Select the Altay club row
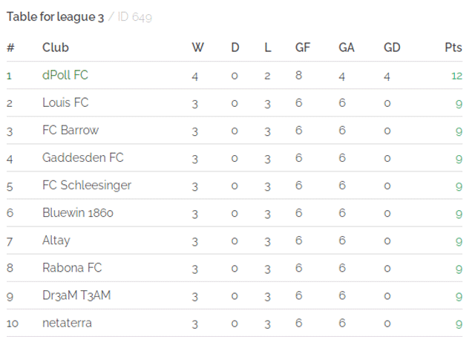Viewport: 475px width, 337px height. (235, 241)
